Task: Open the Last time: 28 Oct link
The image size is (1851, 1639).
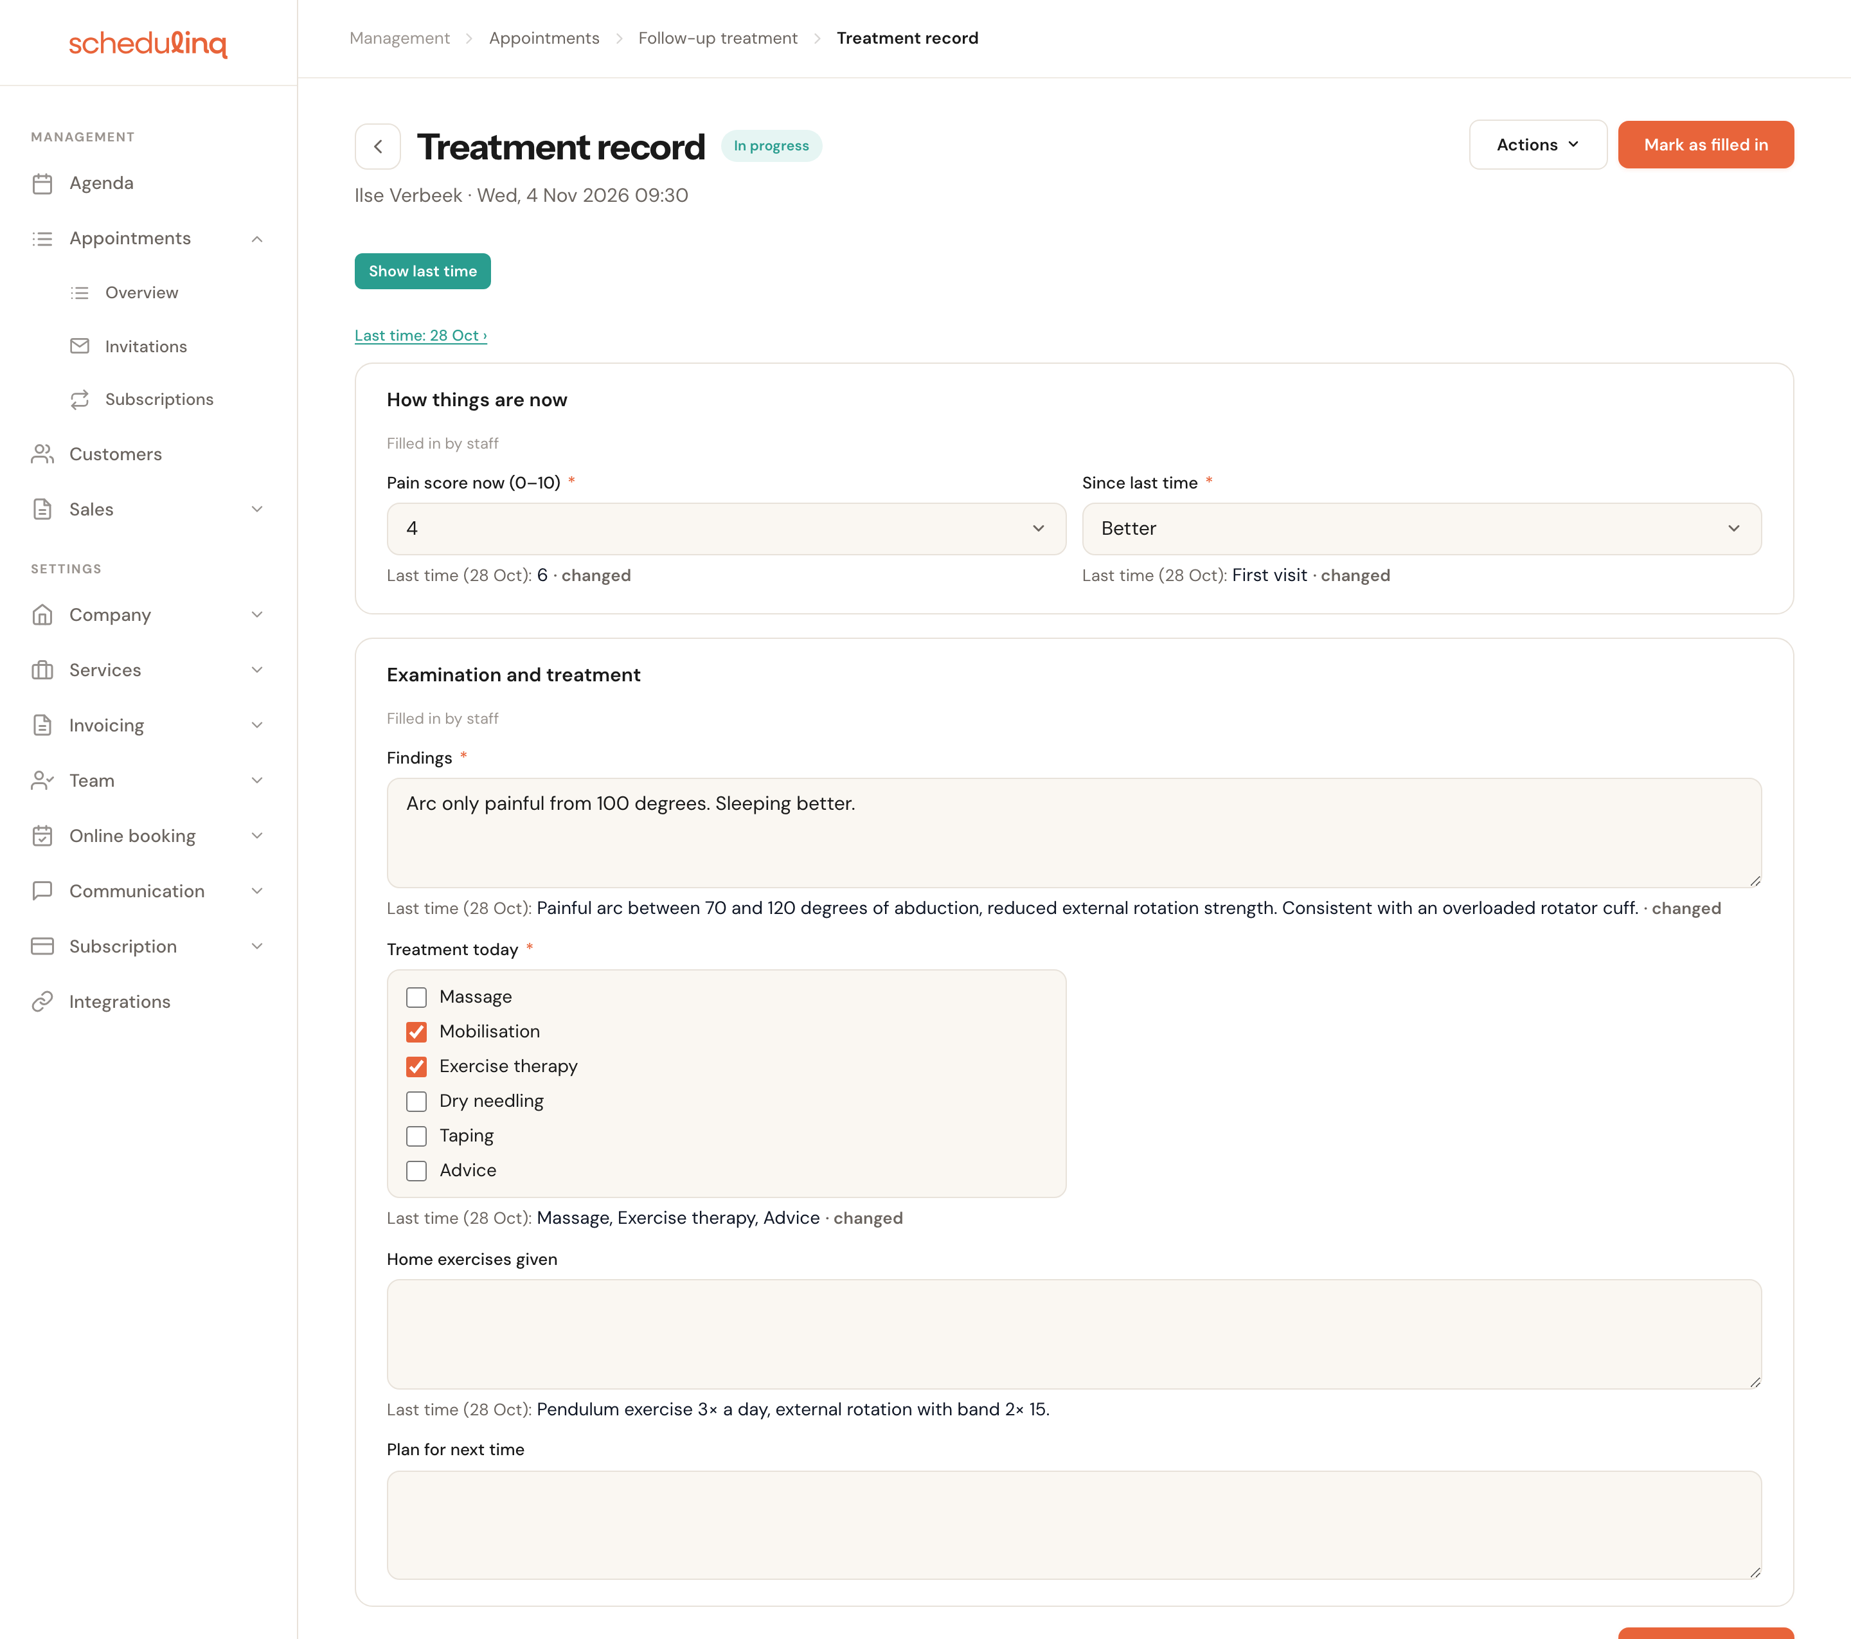Action: (x=421, y=336)
